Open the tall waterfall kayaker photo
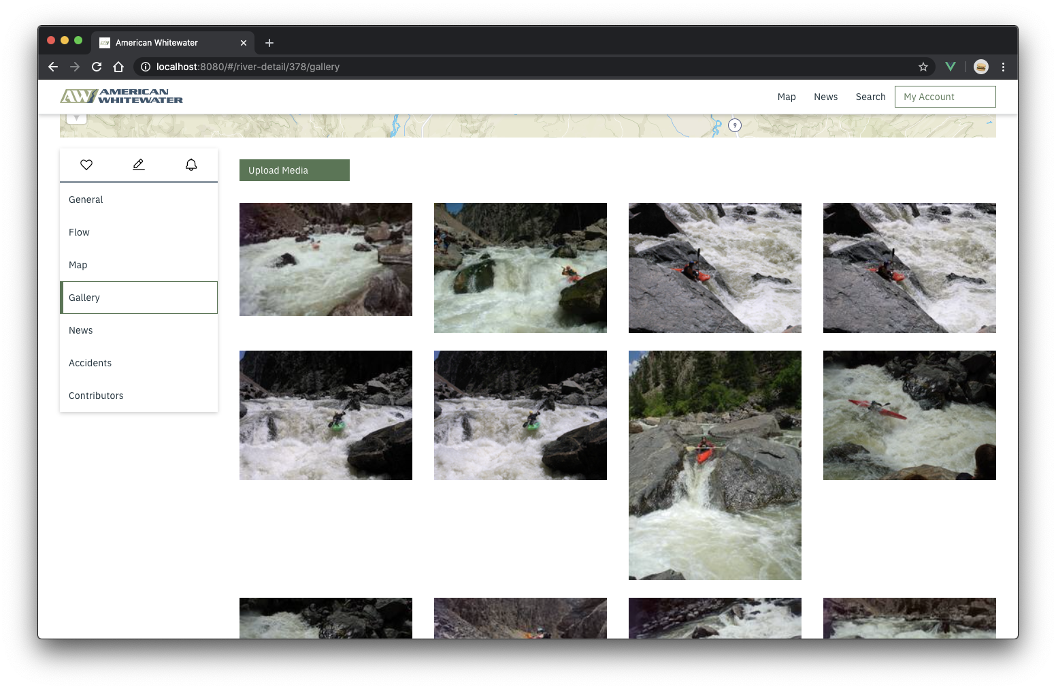1056x689 pixels. (x=714, y=465)
